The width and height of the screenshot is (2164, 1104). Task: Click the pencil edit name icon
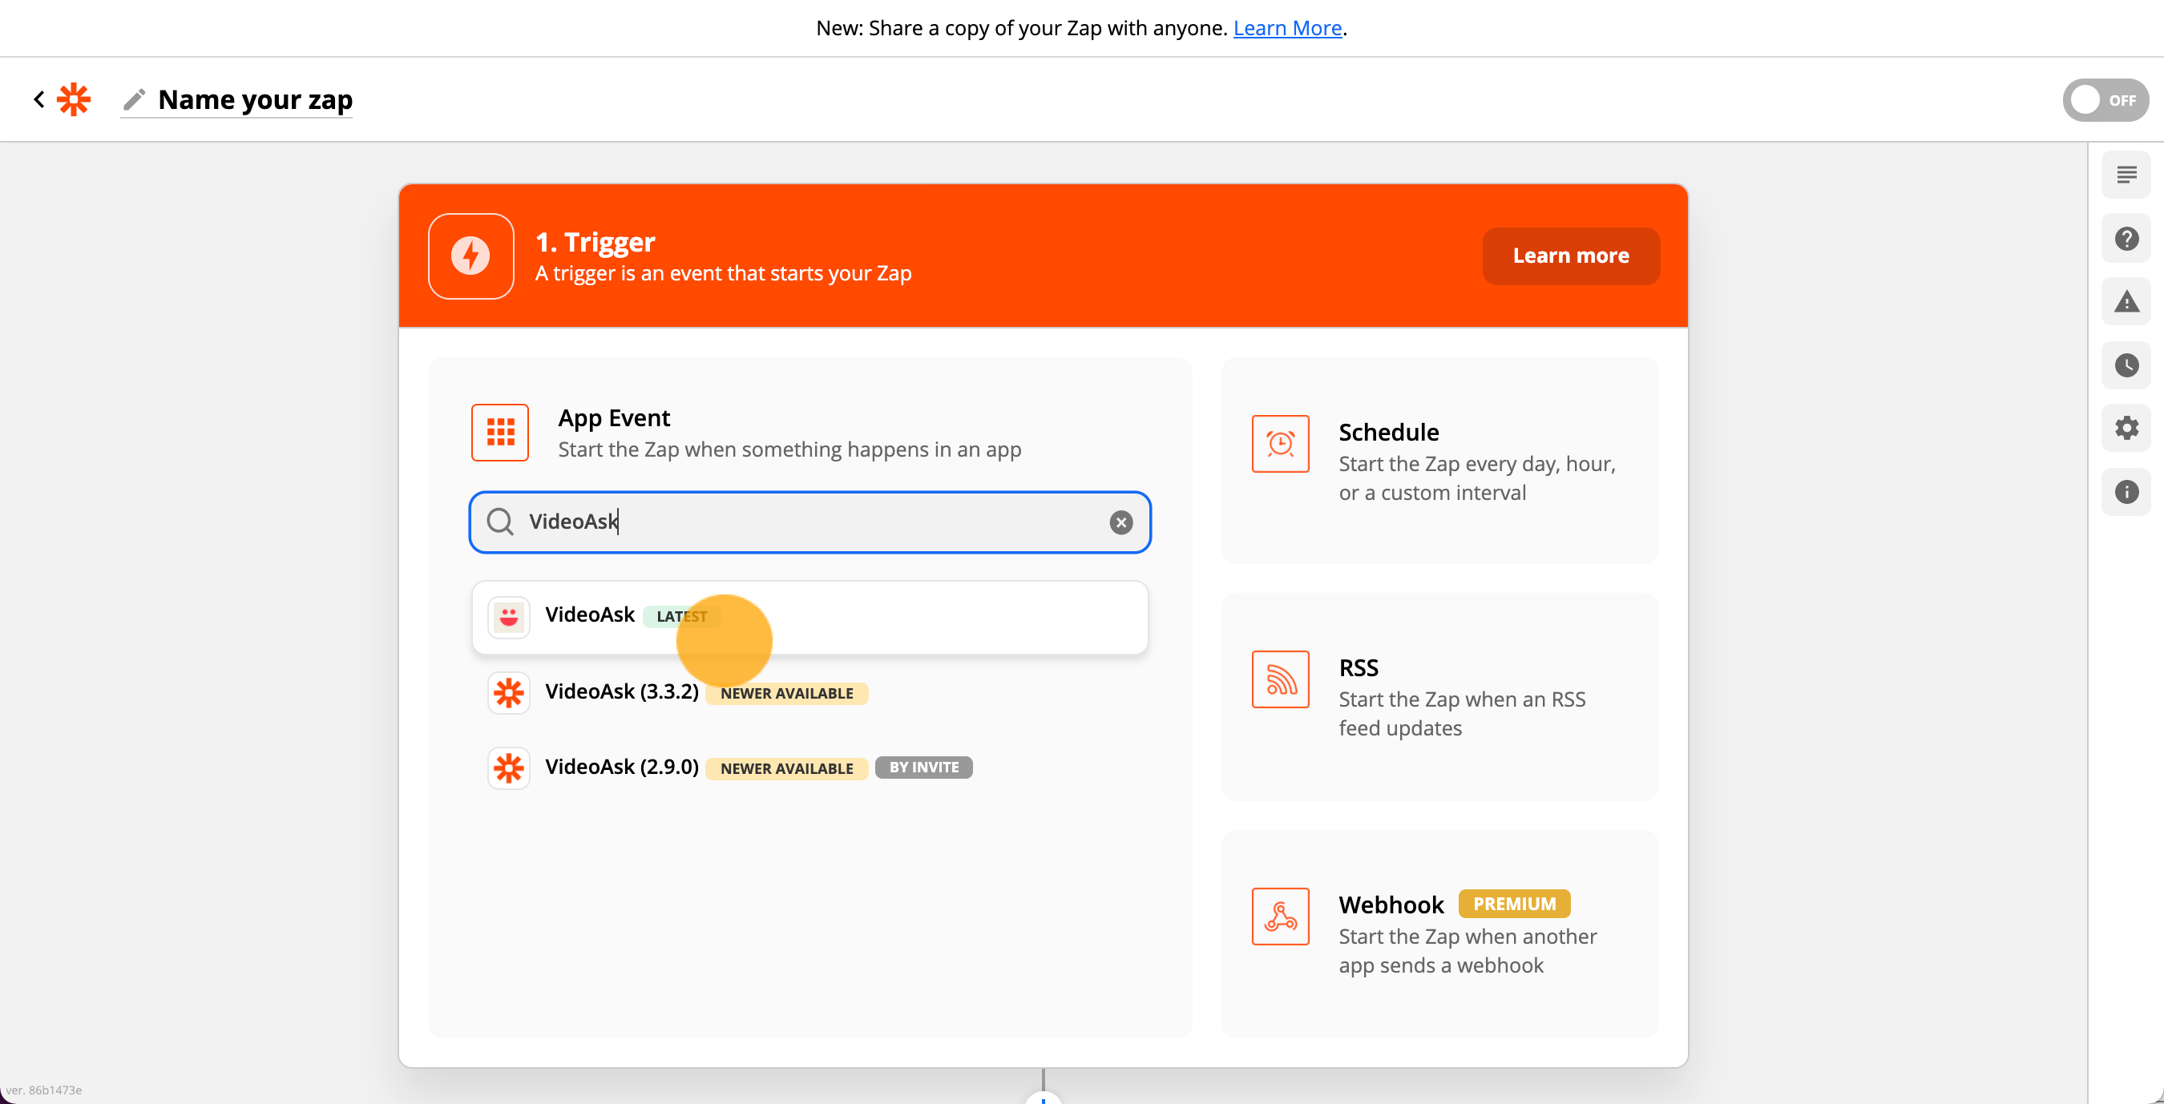pos(135,99)
